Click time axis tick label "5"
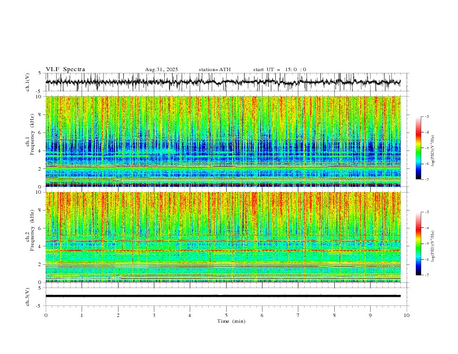The image size is (458, 354). (x=226, y=315)
